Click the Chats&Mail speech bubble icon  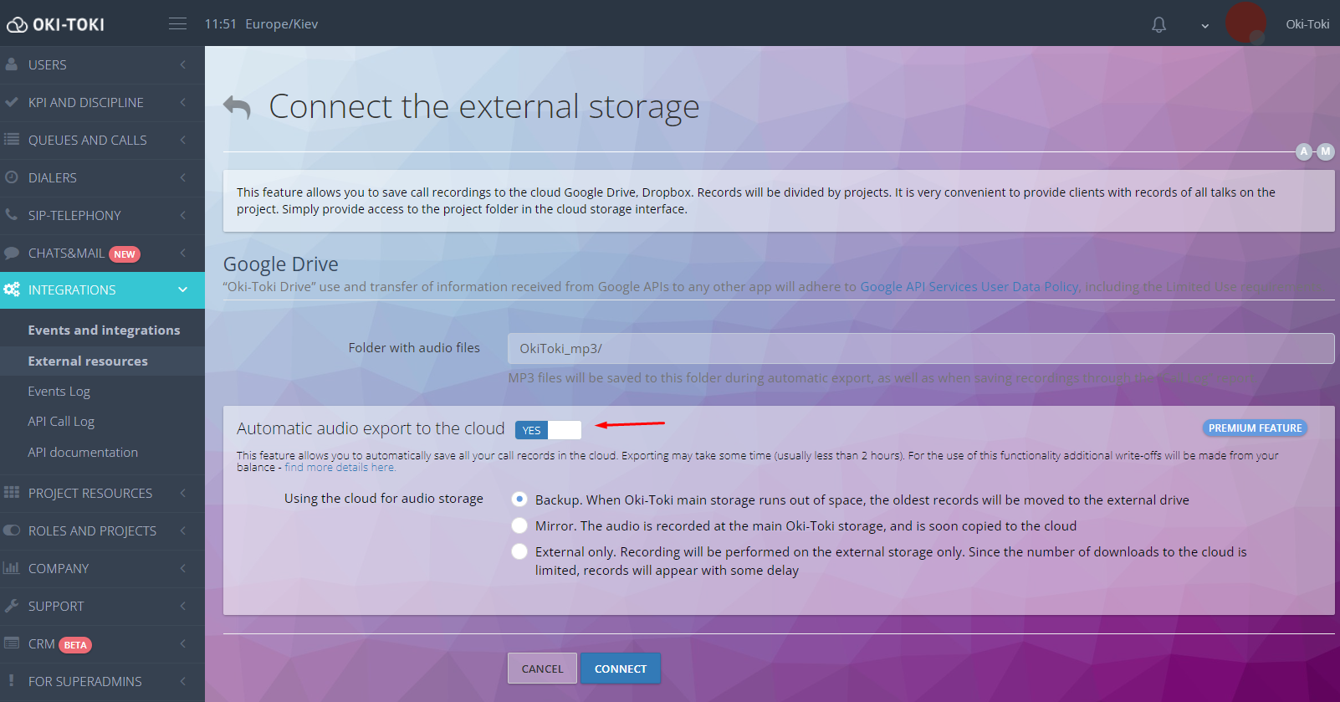(x=12, y=253)
